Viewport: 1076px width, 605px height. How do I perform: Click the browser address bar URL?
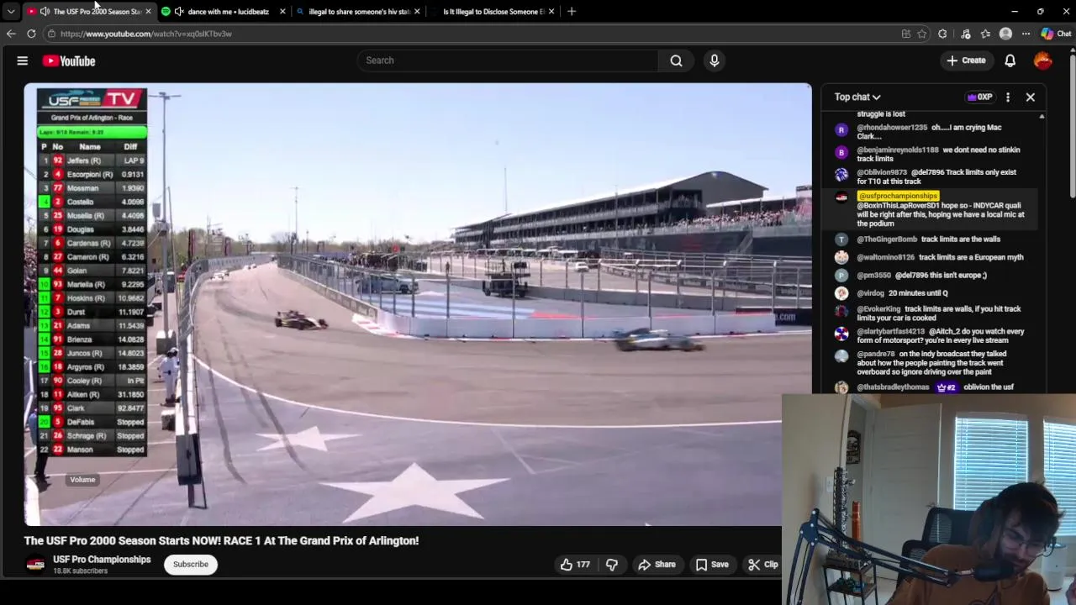pyautogui.click(x=145, y=34)
